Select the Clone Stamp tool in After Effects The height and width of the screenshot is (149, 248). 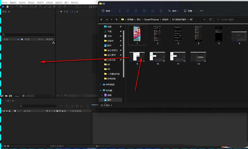(x=50, y=7)
